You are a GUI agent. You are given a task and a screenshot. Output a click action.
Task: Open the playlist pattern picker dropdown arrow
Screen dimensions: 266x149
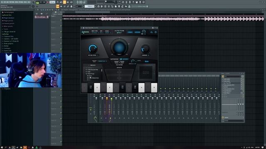[47, 17]
